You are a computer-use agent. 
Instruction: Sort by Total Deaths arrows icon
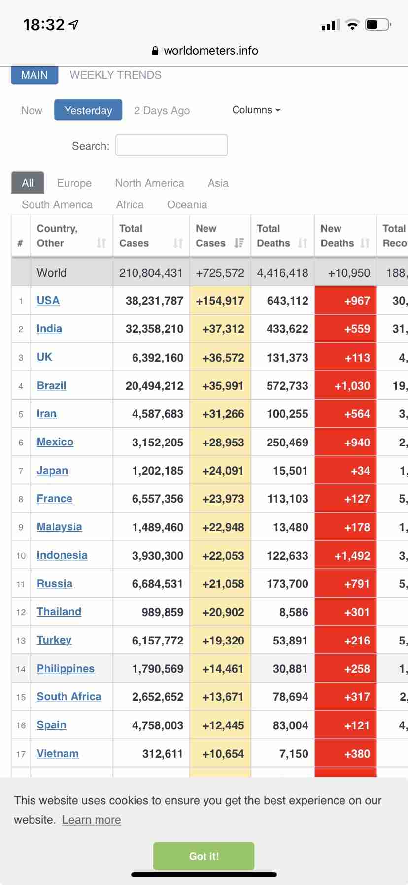click(x=303, y=243)
